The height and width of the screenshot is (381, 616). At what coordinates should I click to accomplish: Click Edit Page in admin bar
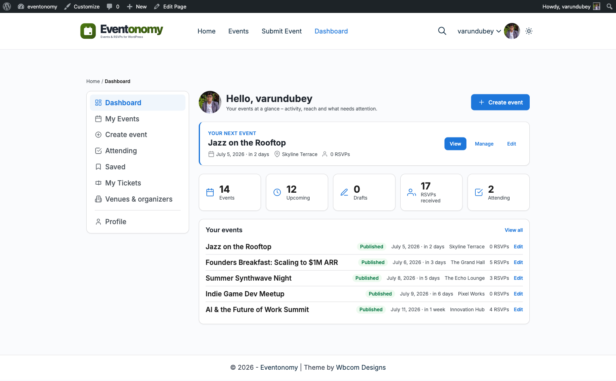point(170,6)
